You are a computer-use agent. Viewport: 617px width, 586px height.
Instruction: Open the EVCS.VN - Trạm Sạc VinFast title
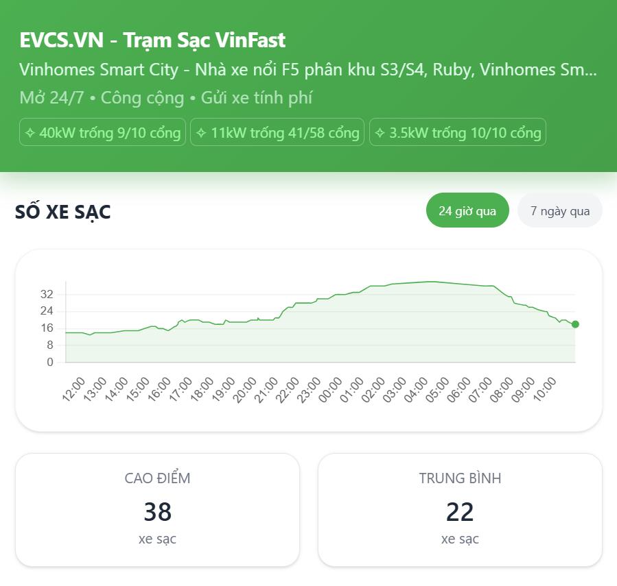152,40
